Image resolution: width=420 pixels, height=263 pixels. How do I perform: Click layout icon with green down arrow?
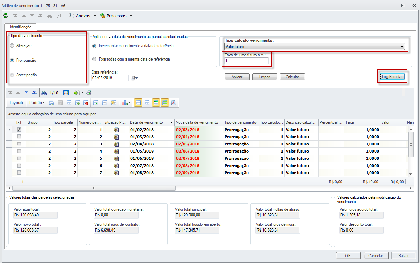(78, 103)
